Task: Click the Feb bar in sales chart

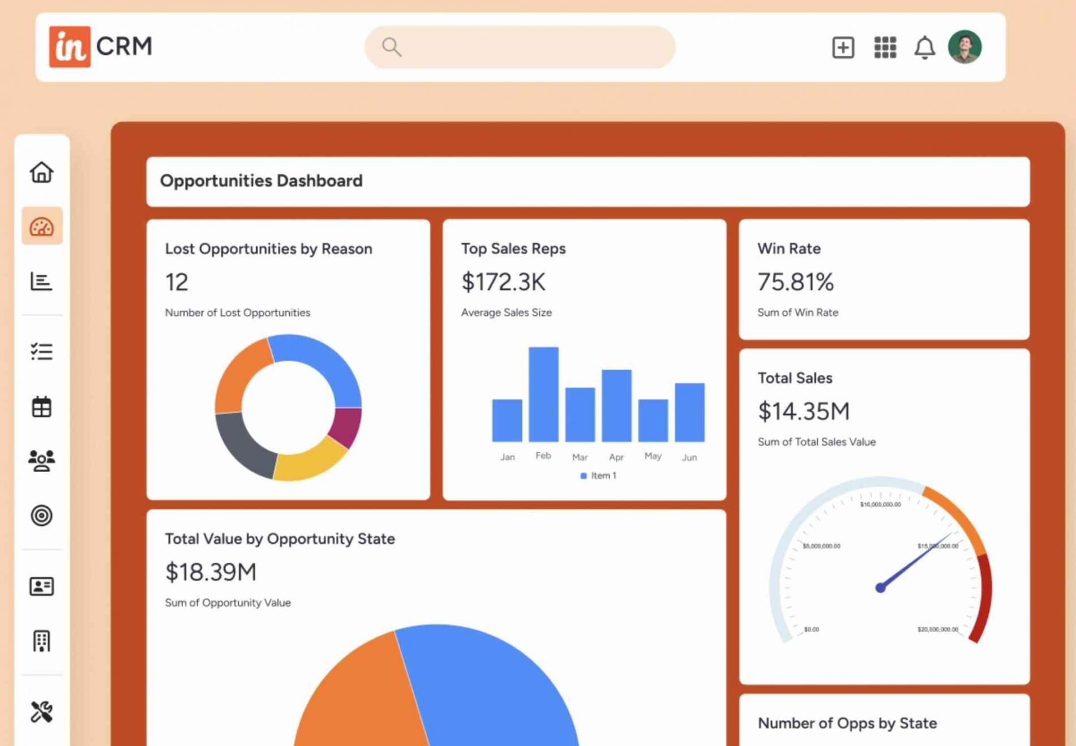Action: (543, 394)
